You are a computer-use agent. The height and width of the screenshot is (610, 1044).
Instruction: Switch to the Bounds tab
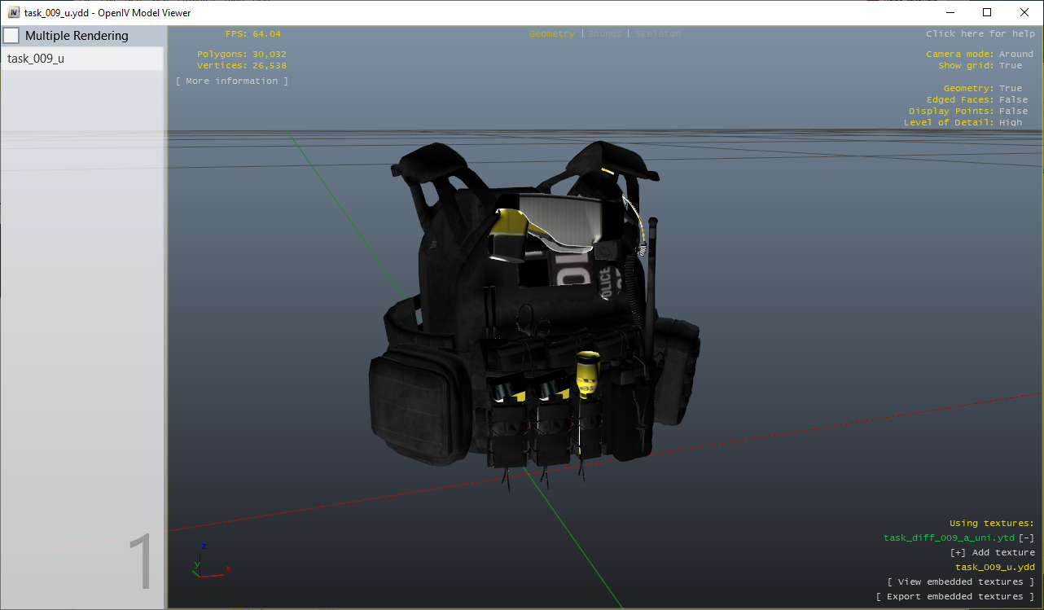pos(604,33)
